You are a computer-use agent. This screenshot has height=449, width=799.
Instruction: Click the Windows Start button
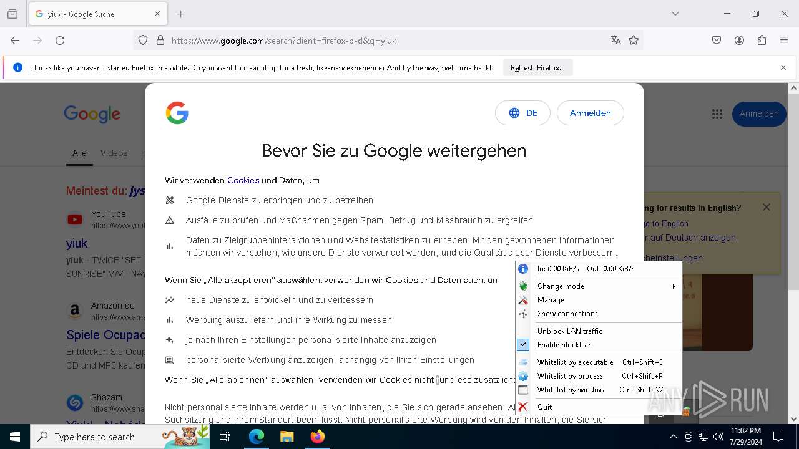tap(15, 437)
